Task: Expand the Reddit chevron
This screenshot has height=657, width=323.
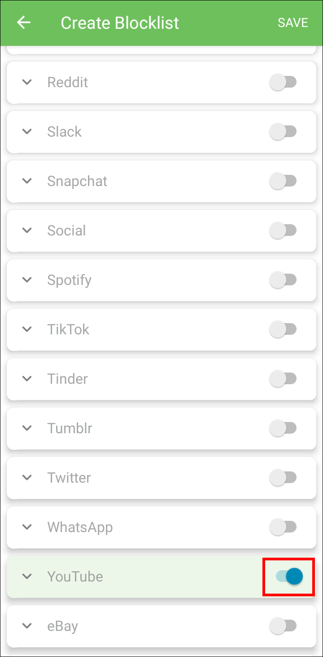Action: coord(27,82)
